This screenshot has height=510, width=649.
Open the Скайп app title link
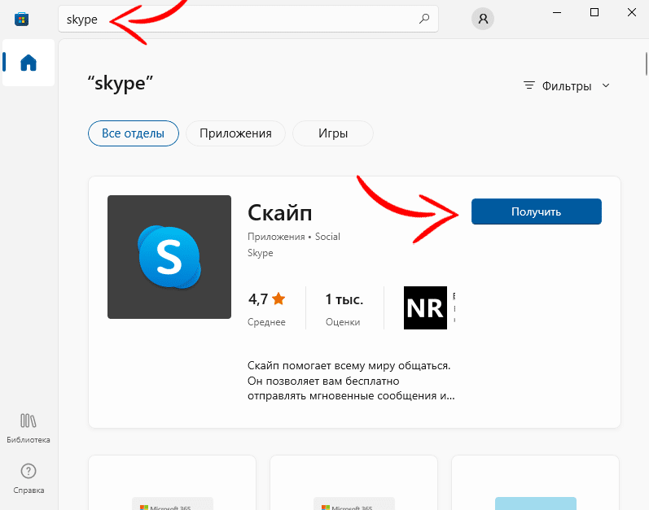pos(279,211)
